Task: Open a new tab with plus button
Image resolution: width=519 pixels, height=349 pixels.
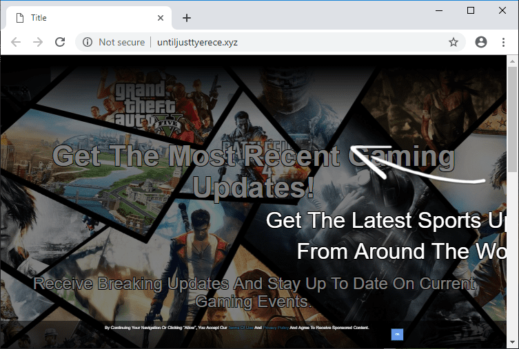Action: (x=186, y=18)
